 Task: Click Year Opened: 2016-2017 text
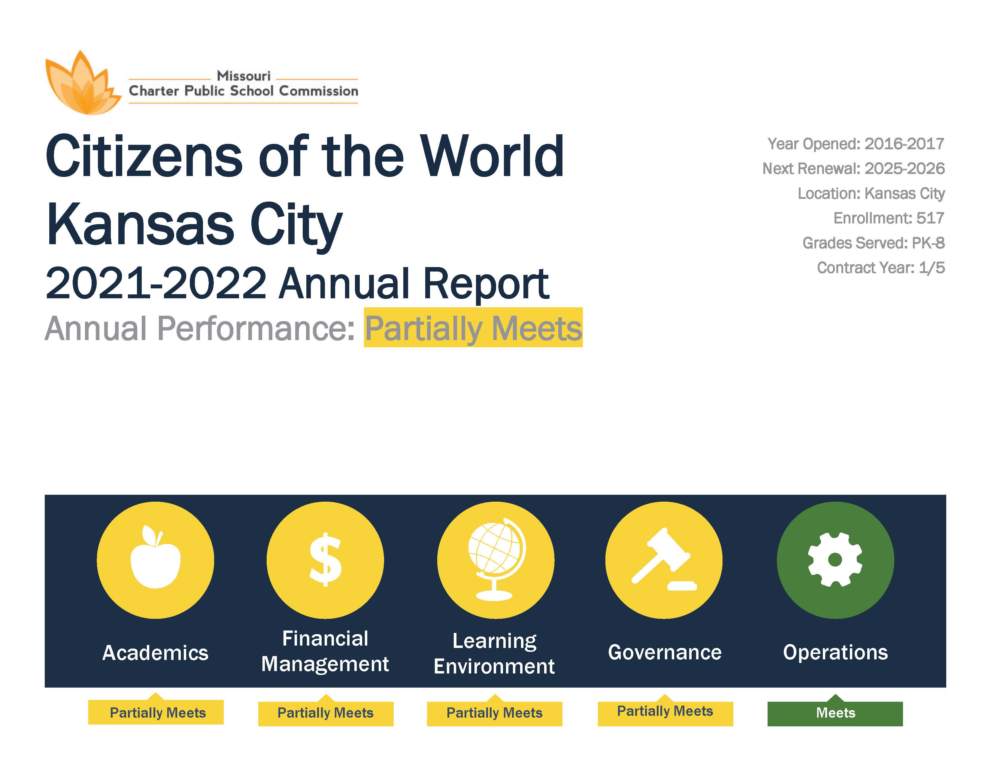click(x=856, y=144)
